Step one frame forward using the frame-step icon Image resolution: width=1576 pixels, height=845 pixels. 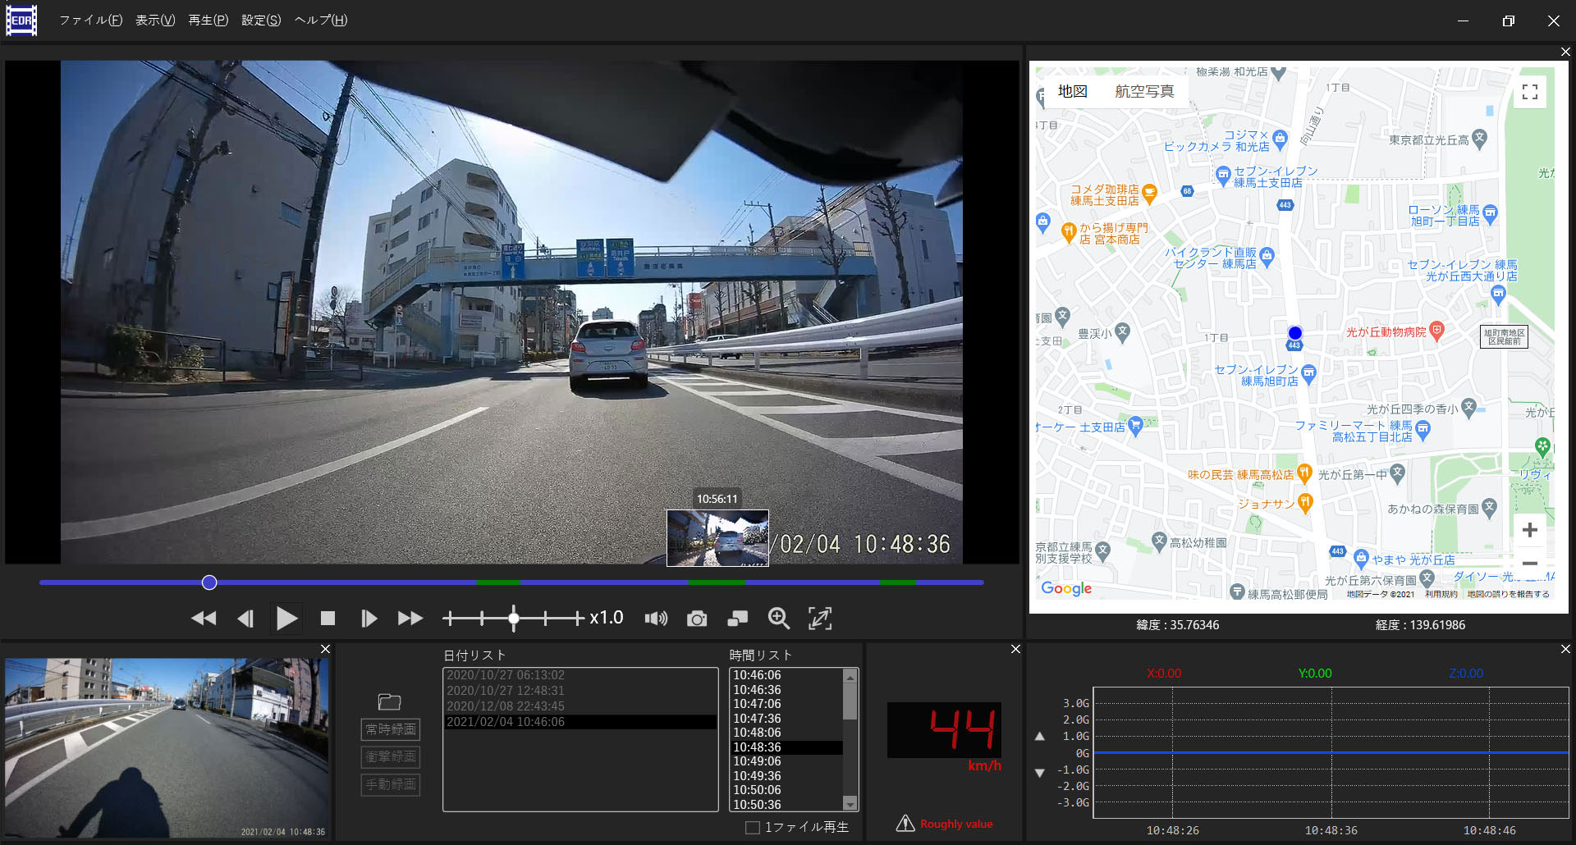(x=369, y=618)
